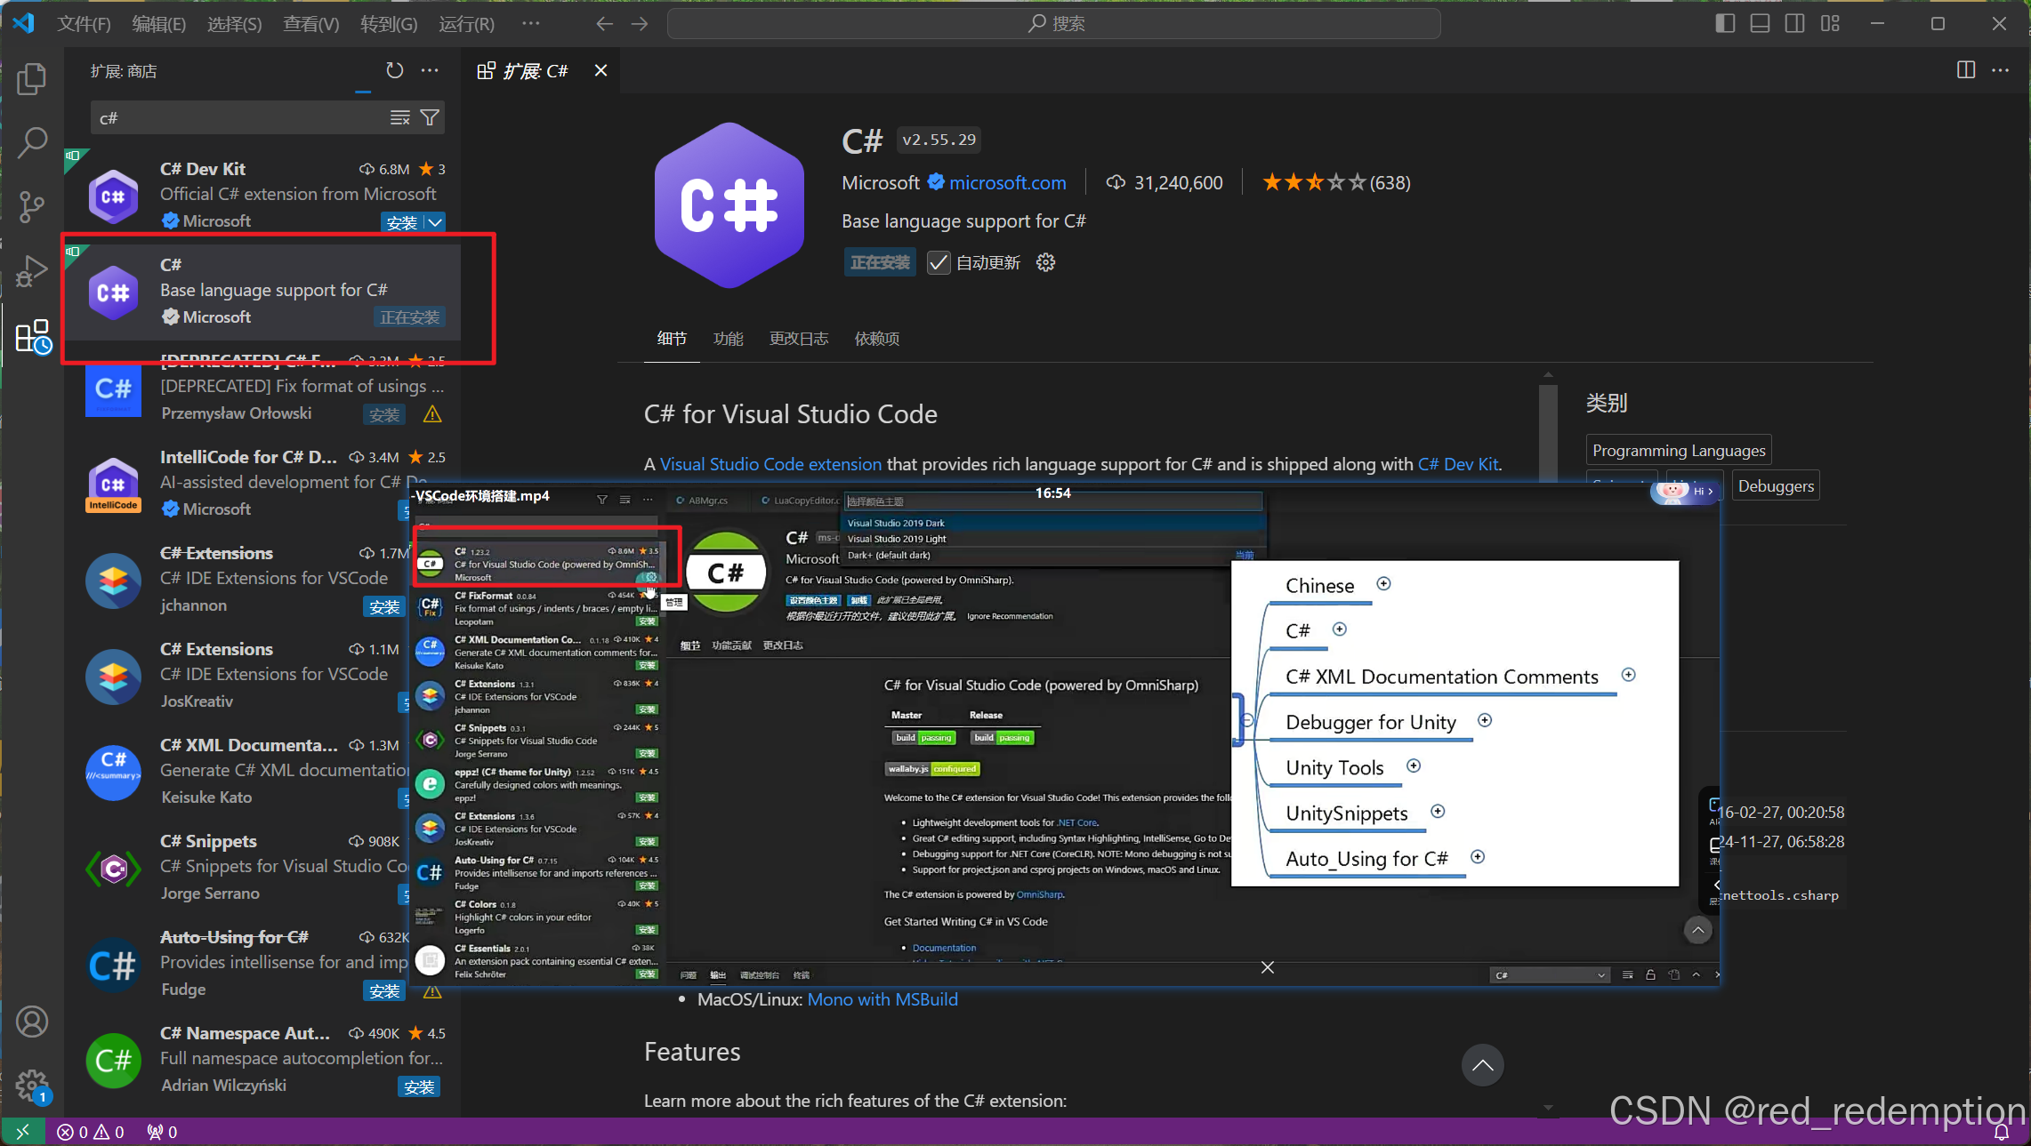Go forward with navigation arrow
This screenshot has height=1146, width=2031.
[640, 24]
